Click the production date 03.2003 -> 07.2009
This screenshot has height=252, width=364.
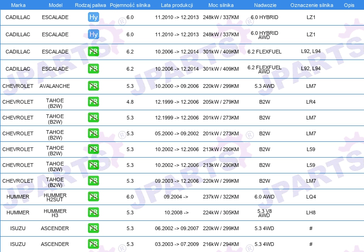coord(177,244)
